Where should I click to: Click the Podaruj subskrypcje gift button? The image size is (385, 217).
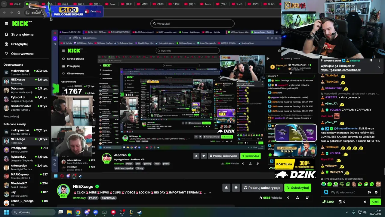tap(262, 188)
